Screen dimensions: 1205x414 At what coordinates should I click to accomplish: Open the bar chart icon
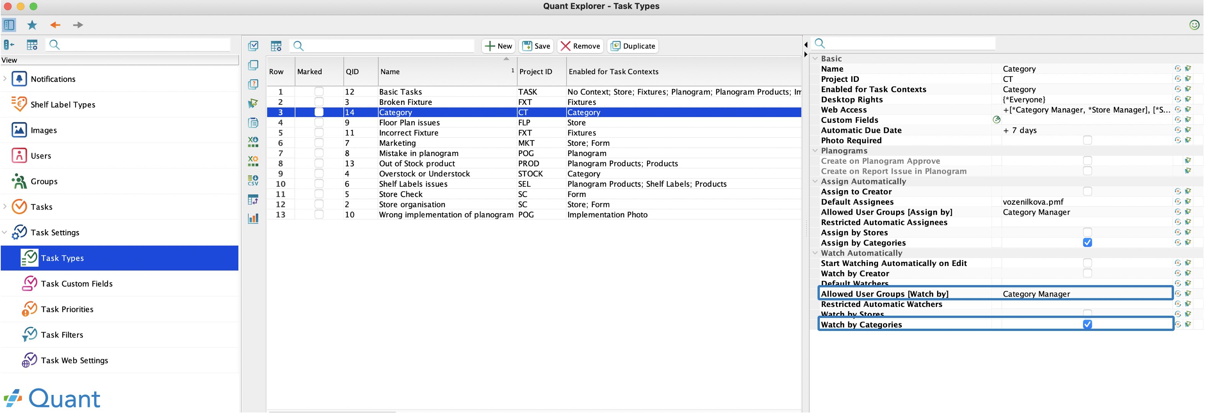253,218
